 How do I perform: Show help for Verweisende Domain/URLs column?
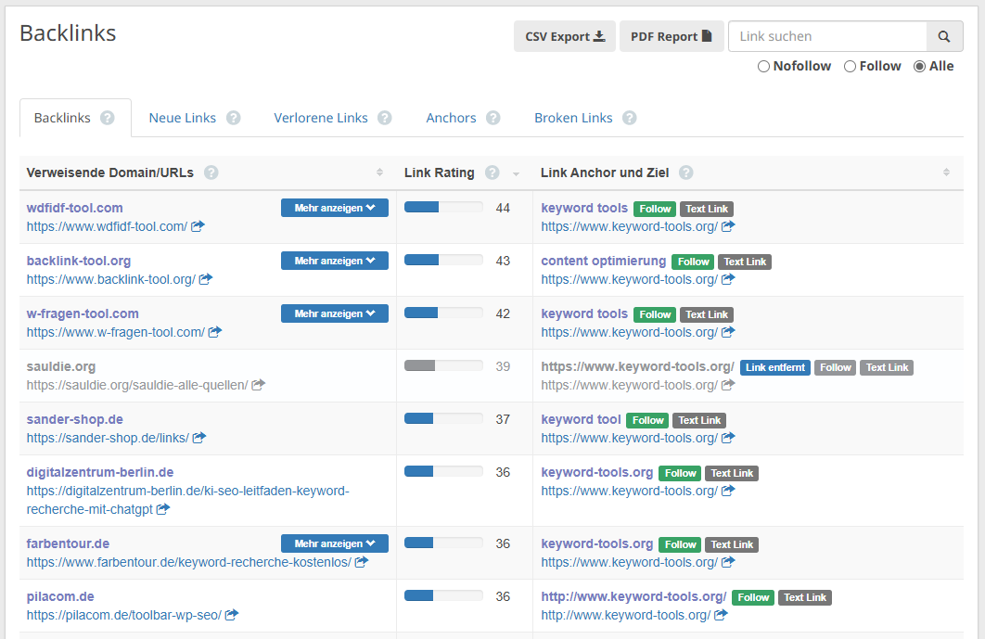coord(211,173)
